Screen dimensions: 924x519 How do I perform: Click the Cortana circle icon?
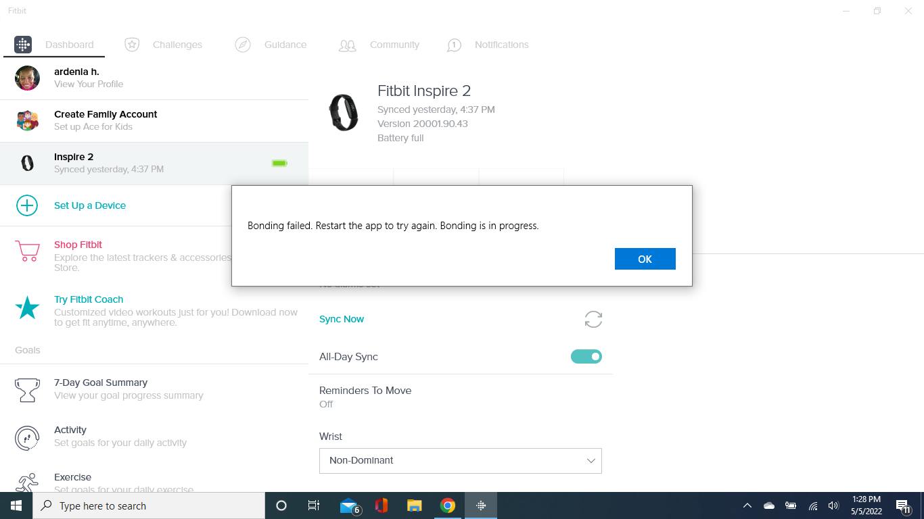tap(281, 505)
